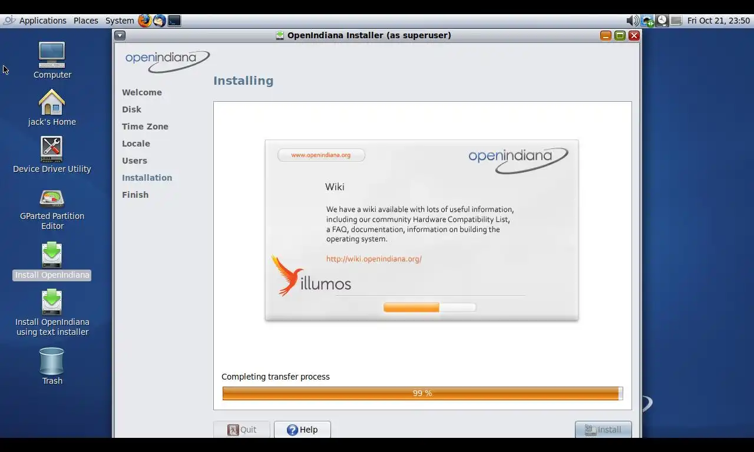
Task: Select the Device Driver Utility icon
Action: (x=52, y=154)
